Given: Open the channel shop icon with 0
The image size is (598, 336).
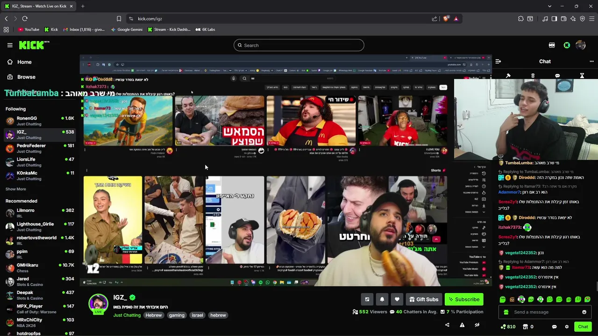Looking at the screenshot, I should coord(528,327).
